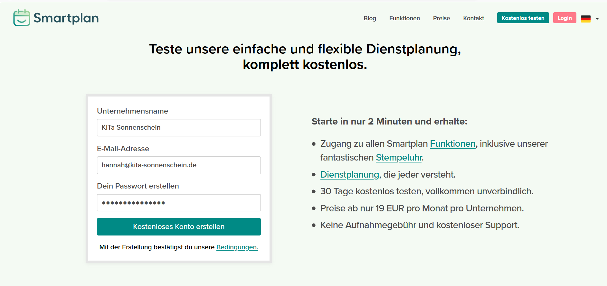Viewport: 607px width, 286px height.
Task: Click the Unternehmensname field label
Action: [132, 111]
